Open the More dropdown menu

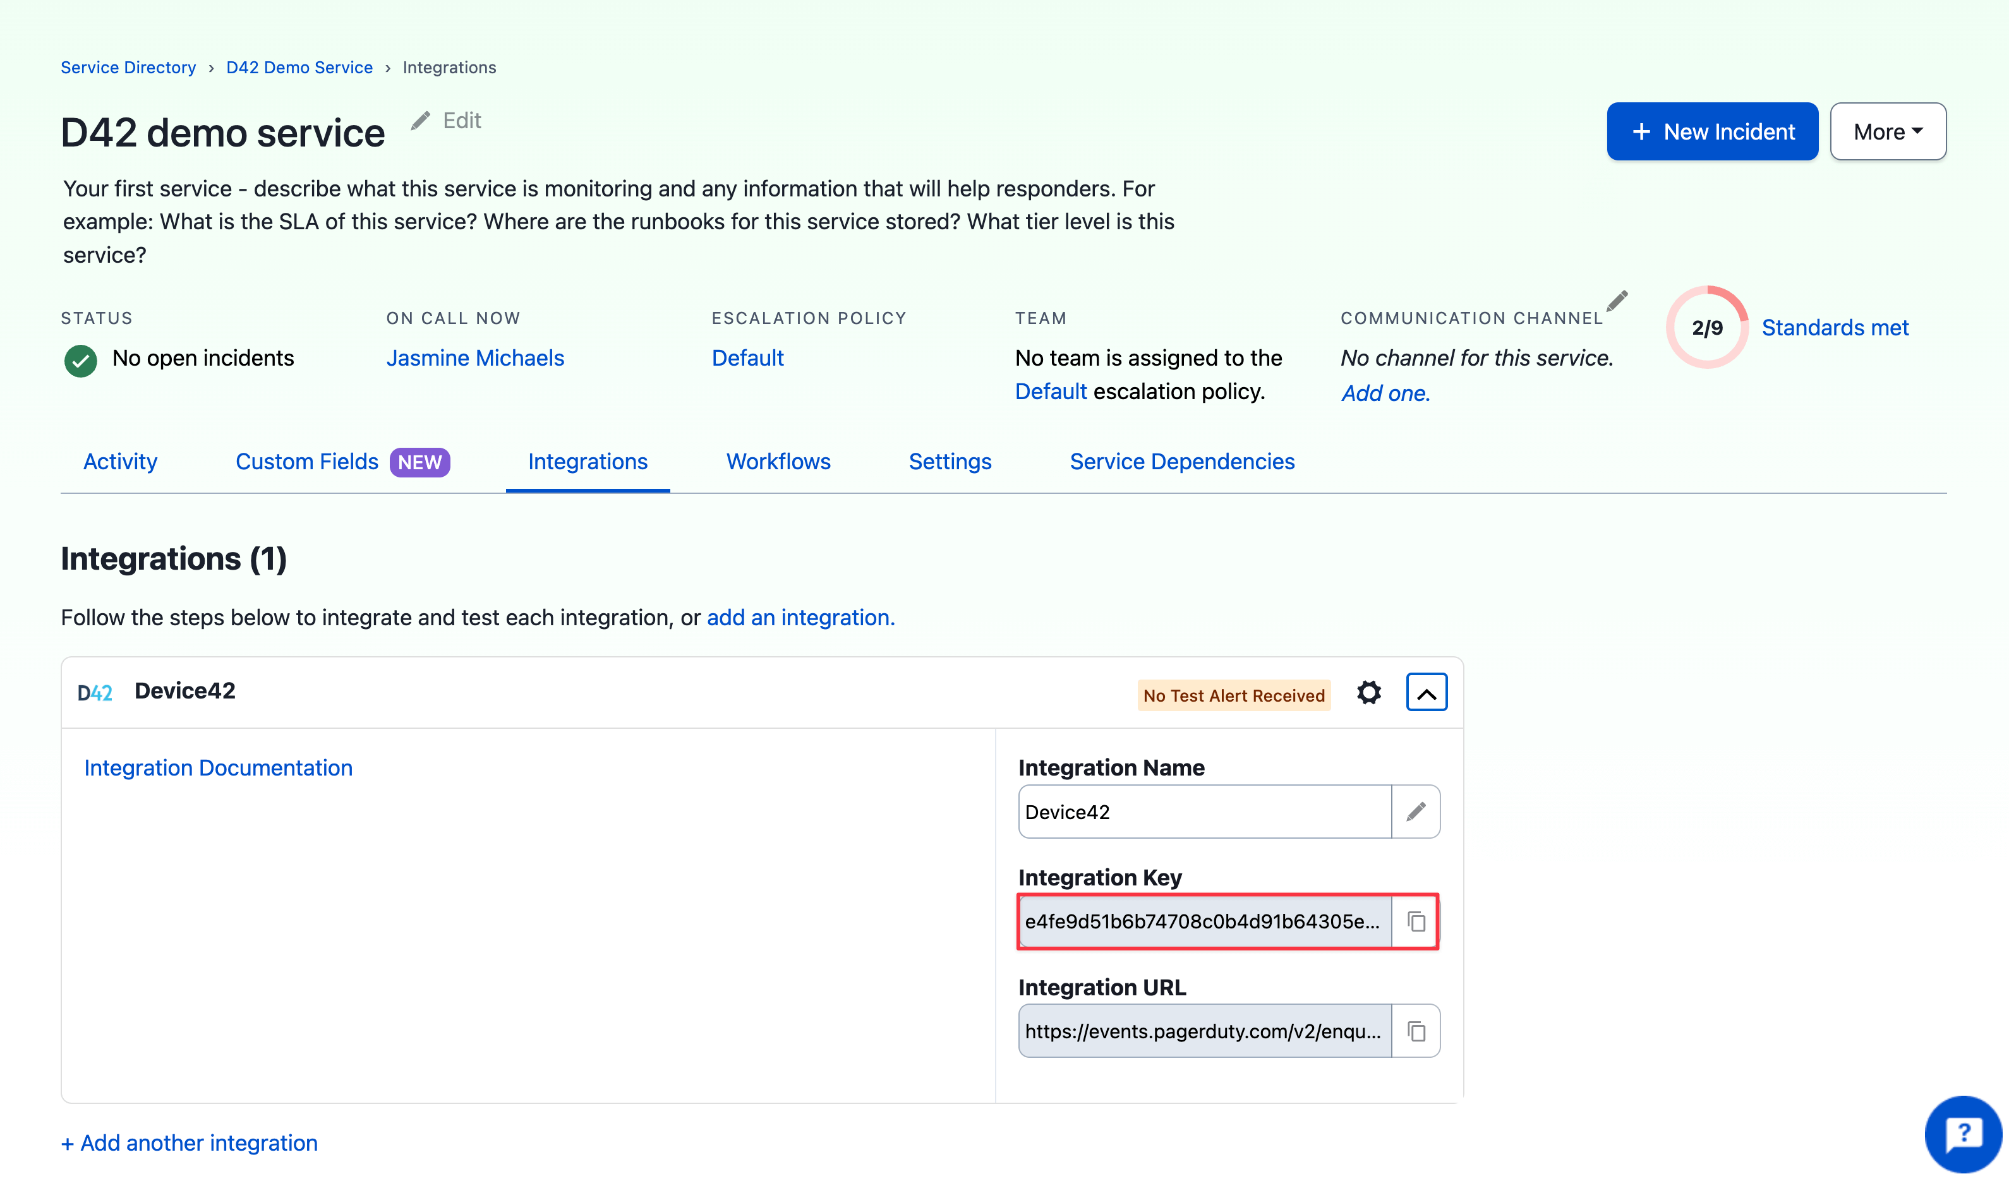coord(1887,131)
